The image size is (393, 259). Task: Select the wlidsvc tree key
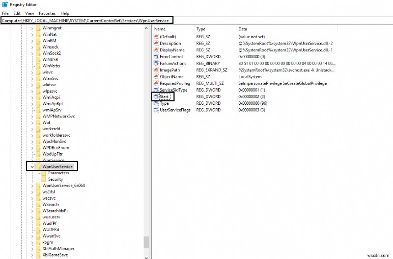tap(50, 85)
